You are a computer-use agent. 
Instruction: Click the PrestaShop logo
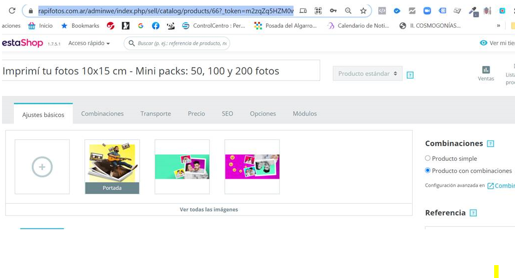tap(22, 43)
